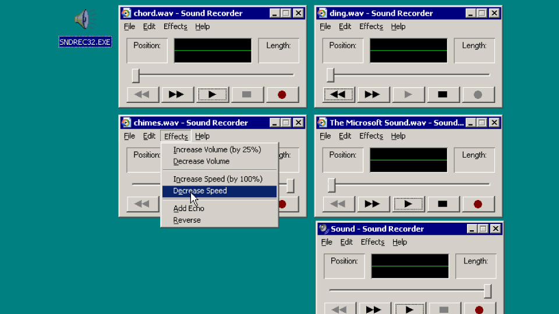
Task: Click chimes.wav title bar application icon
Action: click(126, 123)
